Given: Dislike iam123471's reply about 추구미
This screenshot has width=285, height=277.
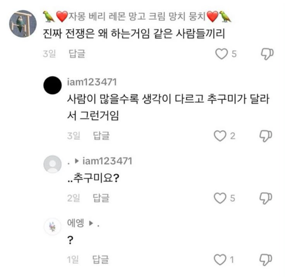Looking at the screenshot, I should coord(267,136).
